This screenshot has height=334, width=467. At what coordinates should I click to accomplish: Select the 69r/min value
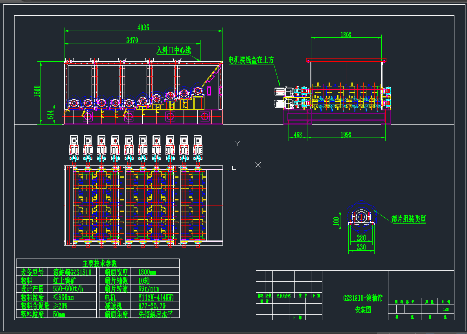[x=149, y=289]
